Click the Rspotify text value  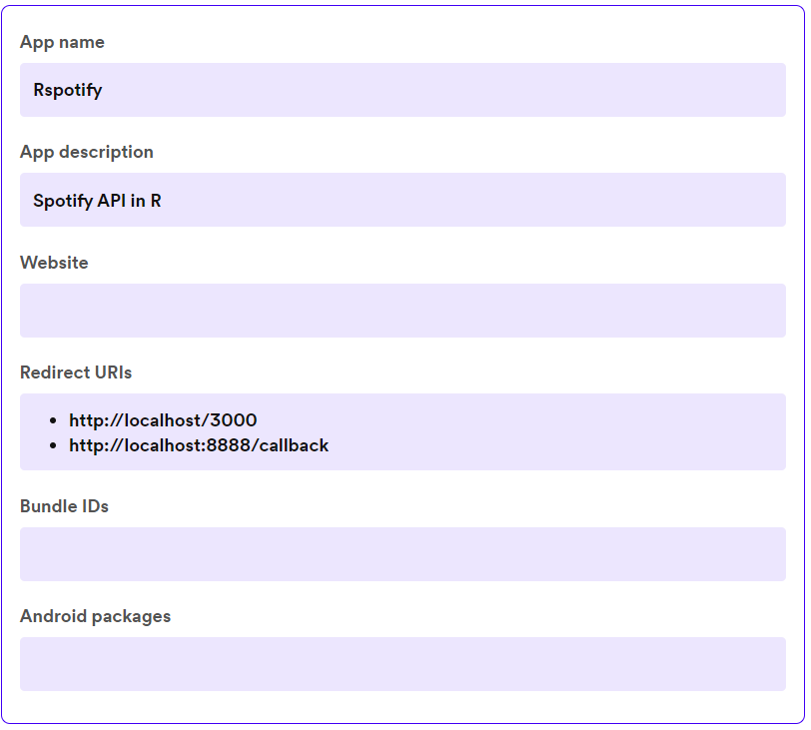pyautogui.click(x=68, y=90)
